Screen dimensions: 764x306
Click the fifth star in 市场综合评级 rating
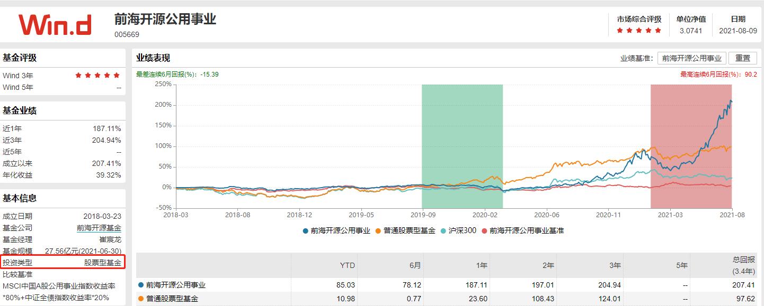pos(659,31)
